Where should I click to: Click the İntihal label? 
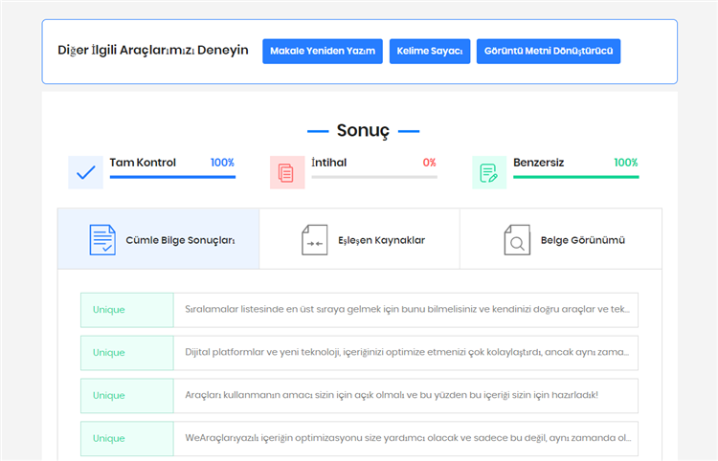[328, 163]
